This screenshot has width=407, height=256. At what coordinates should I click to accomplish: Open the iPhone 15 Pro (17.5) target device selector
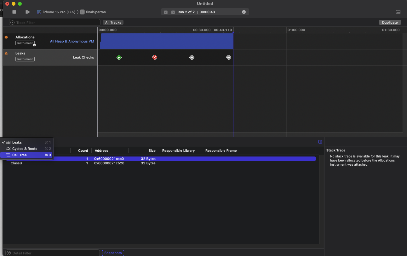pos(56,12)
